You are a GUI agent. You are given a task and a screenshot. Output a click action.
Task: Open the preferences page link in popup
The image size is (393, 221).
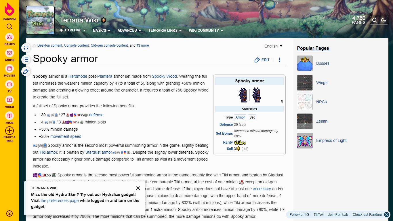60,201
